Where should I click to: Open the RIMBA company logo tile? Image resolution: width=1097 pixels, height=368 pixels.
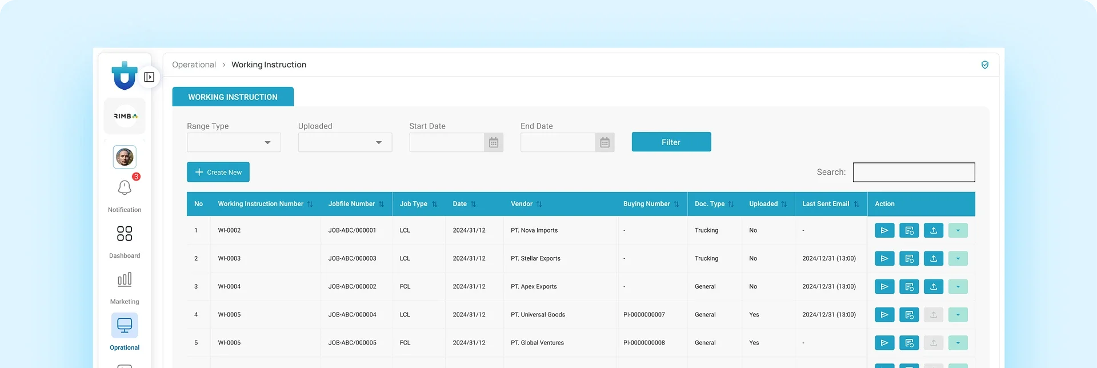point(125,116)
